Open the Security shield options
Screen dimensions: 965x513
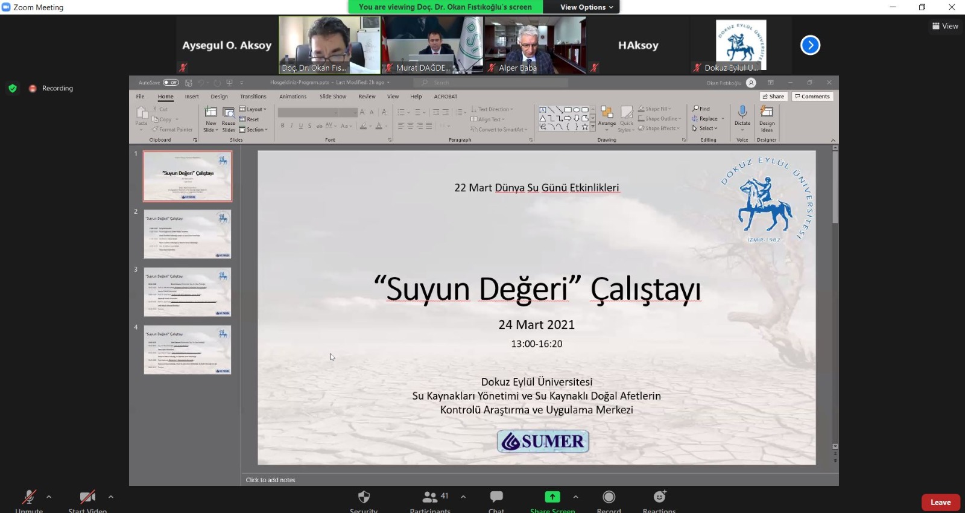(x=364, y=497)
